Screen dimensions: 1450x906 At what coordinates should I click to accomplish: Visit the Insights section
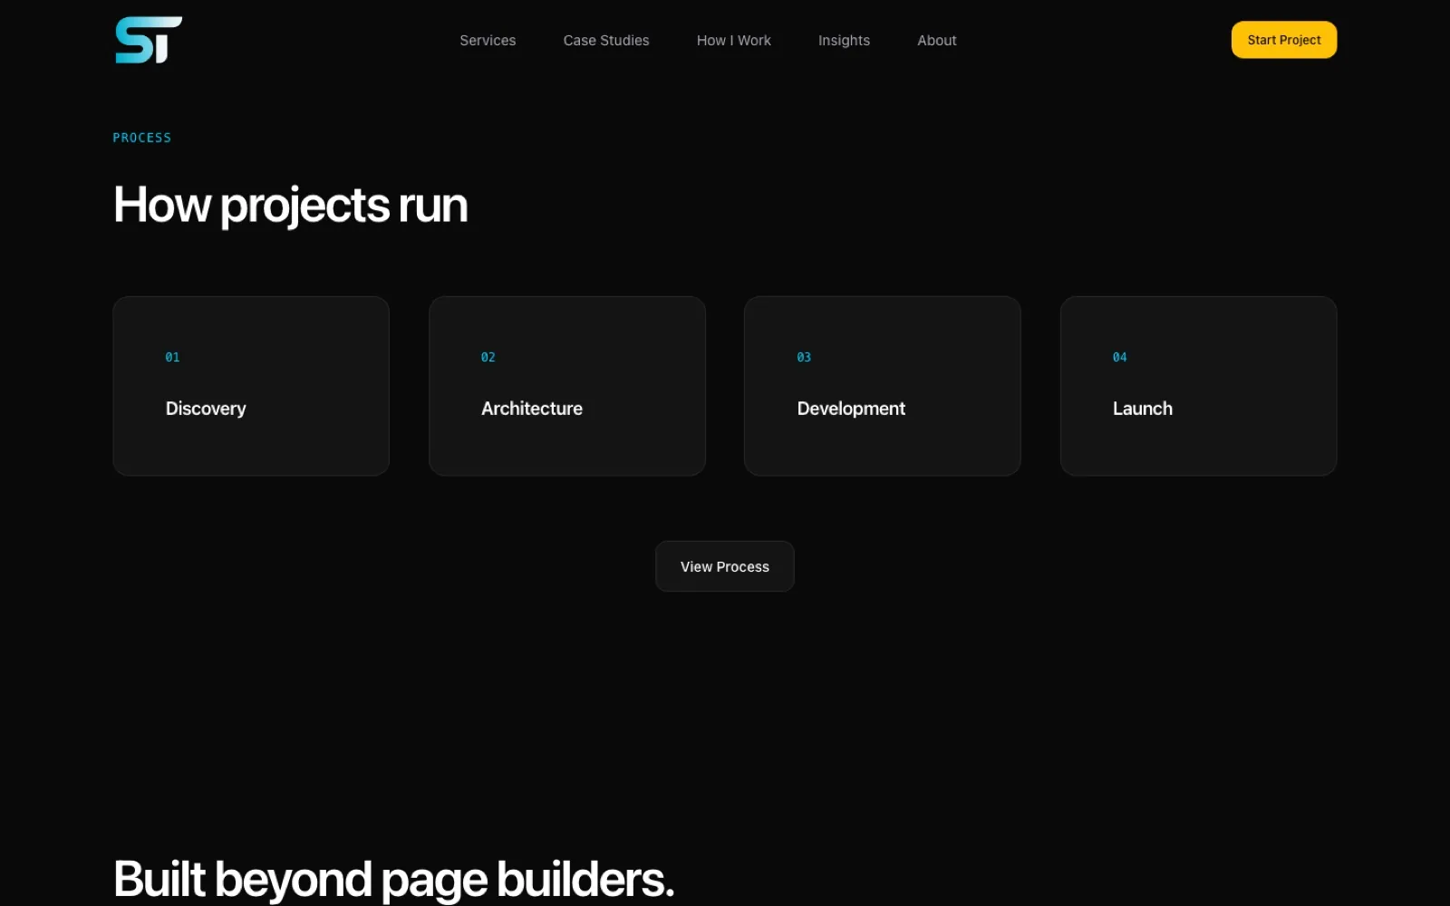(x=844, y=41)
